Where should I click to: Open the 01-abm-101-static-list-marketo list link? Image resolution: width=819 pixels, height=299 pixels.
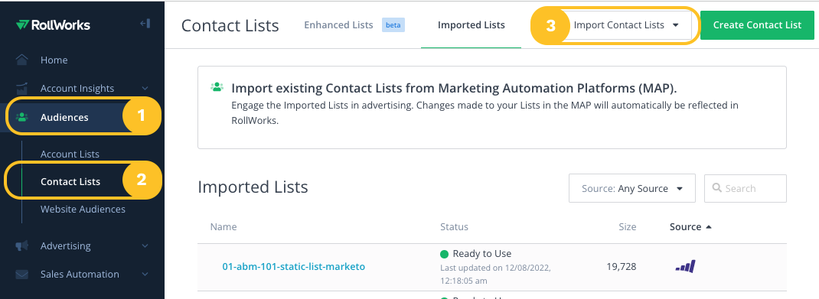coord(294,267)
